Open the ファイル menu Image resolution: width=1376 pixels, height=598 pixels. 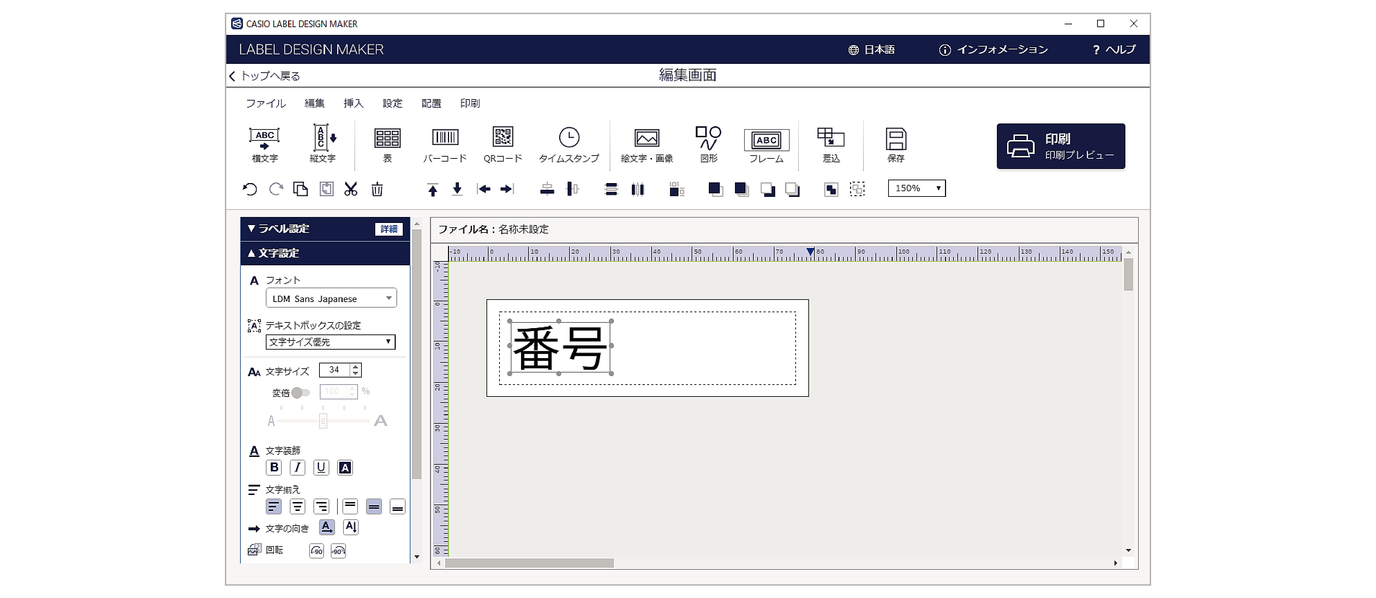pos(265,103)
